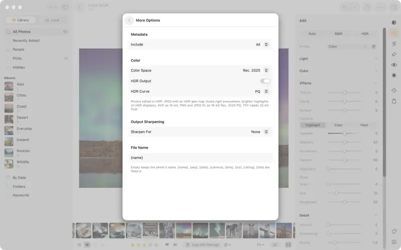Switch to the Local tab
Viewport: 401px width, 250px height.
pos(52,20)
